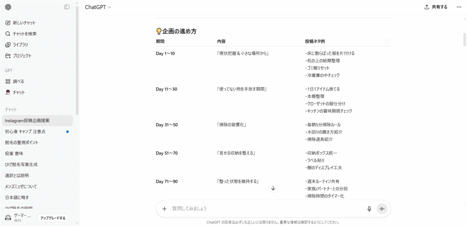Open the user account profile menu

pos(18,218)
